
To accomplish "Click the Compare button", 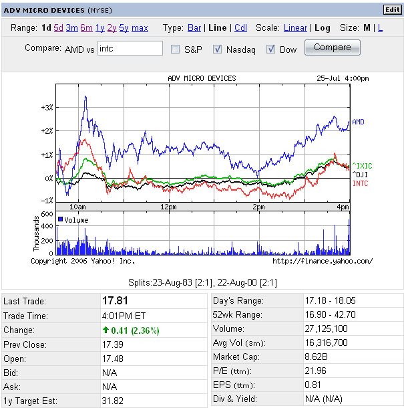I will (333, 47).
